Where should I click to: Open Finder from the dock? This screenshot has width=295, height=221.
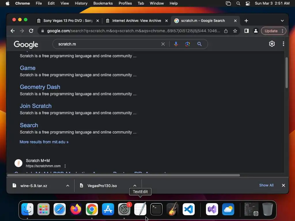tap(27, 209)
